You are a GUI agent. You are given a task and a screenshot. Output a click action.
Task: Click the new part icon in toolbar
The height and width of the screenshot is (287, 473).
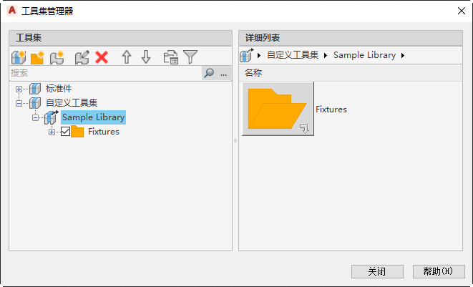[x=57, y=57]
